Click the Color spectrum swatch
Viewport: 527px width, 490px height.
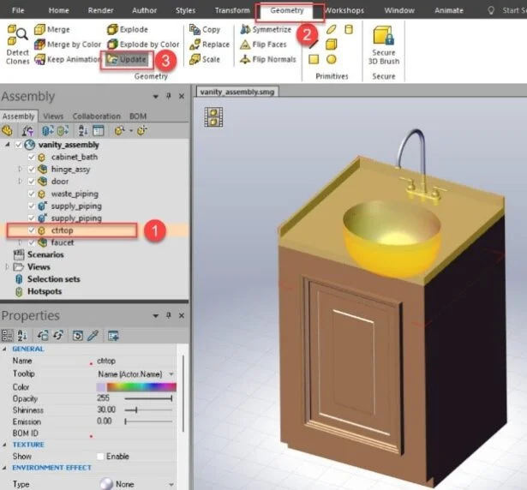(x=141, y=387)
